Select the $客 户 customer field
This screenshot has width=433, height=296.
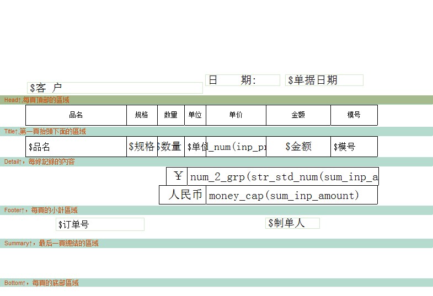click(x=107, y=88)
